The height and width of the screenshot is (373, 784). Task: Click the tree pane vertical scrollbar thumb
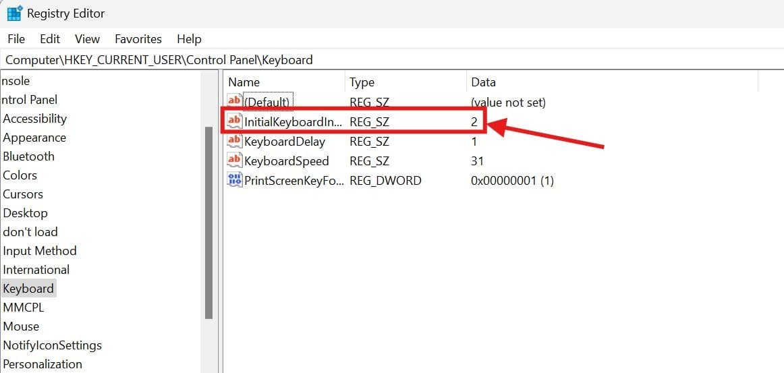(x=209, y=223)
